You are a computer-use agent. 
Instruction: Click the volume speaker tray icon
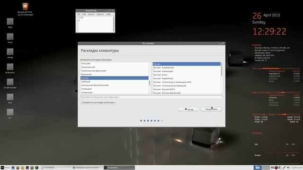click(288, 168)
